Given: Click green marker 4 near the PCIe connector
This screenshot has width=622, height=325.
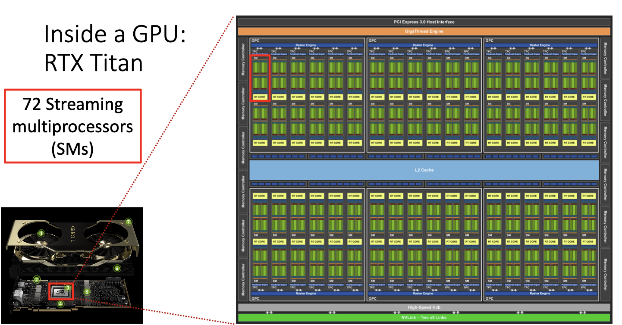Looking at the screenshot, I should coord(60,304).
